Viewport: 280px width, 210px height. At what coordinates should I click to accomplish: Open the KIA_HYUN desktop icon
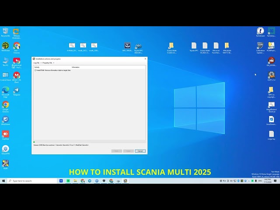coord(271,62)
